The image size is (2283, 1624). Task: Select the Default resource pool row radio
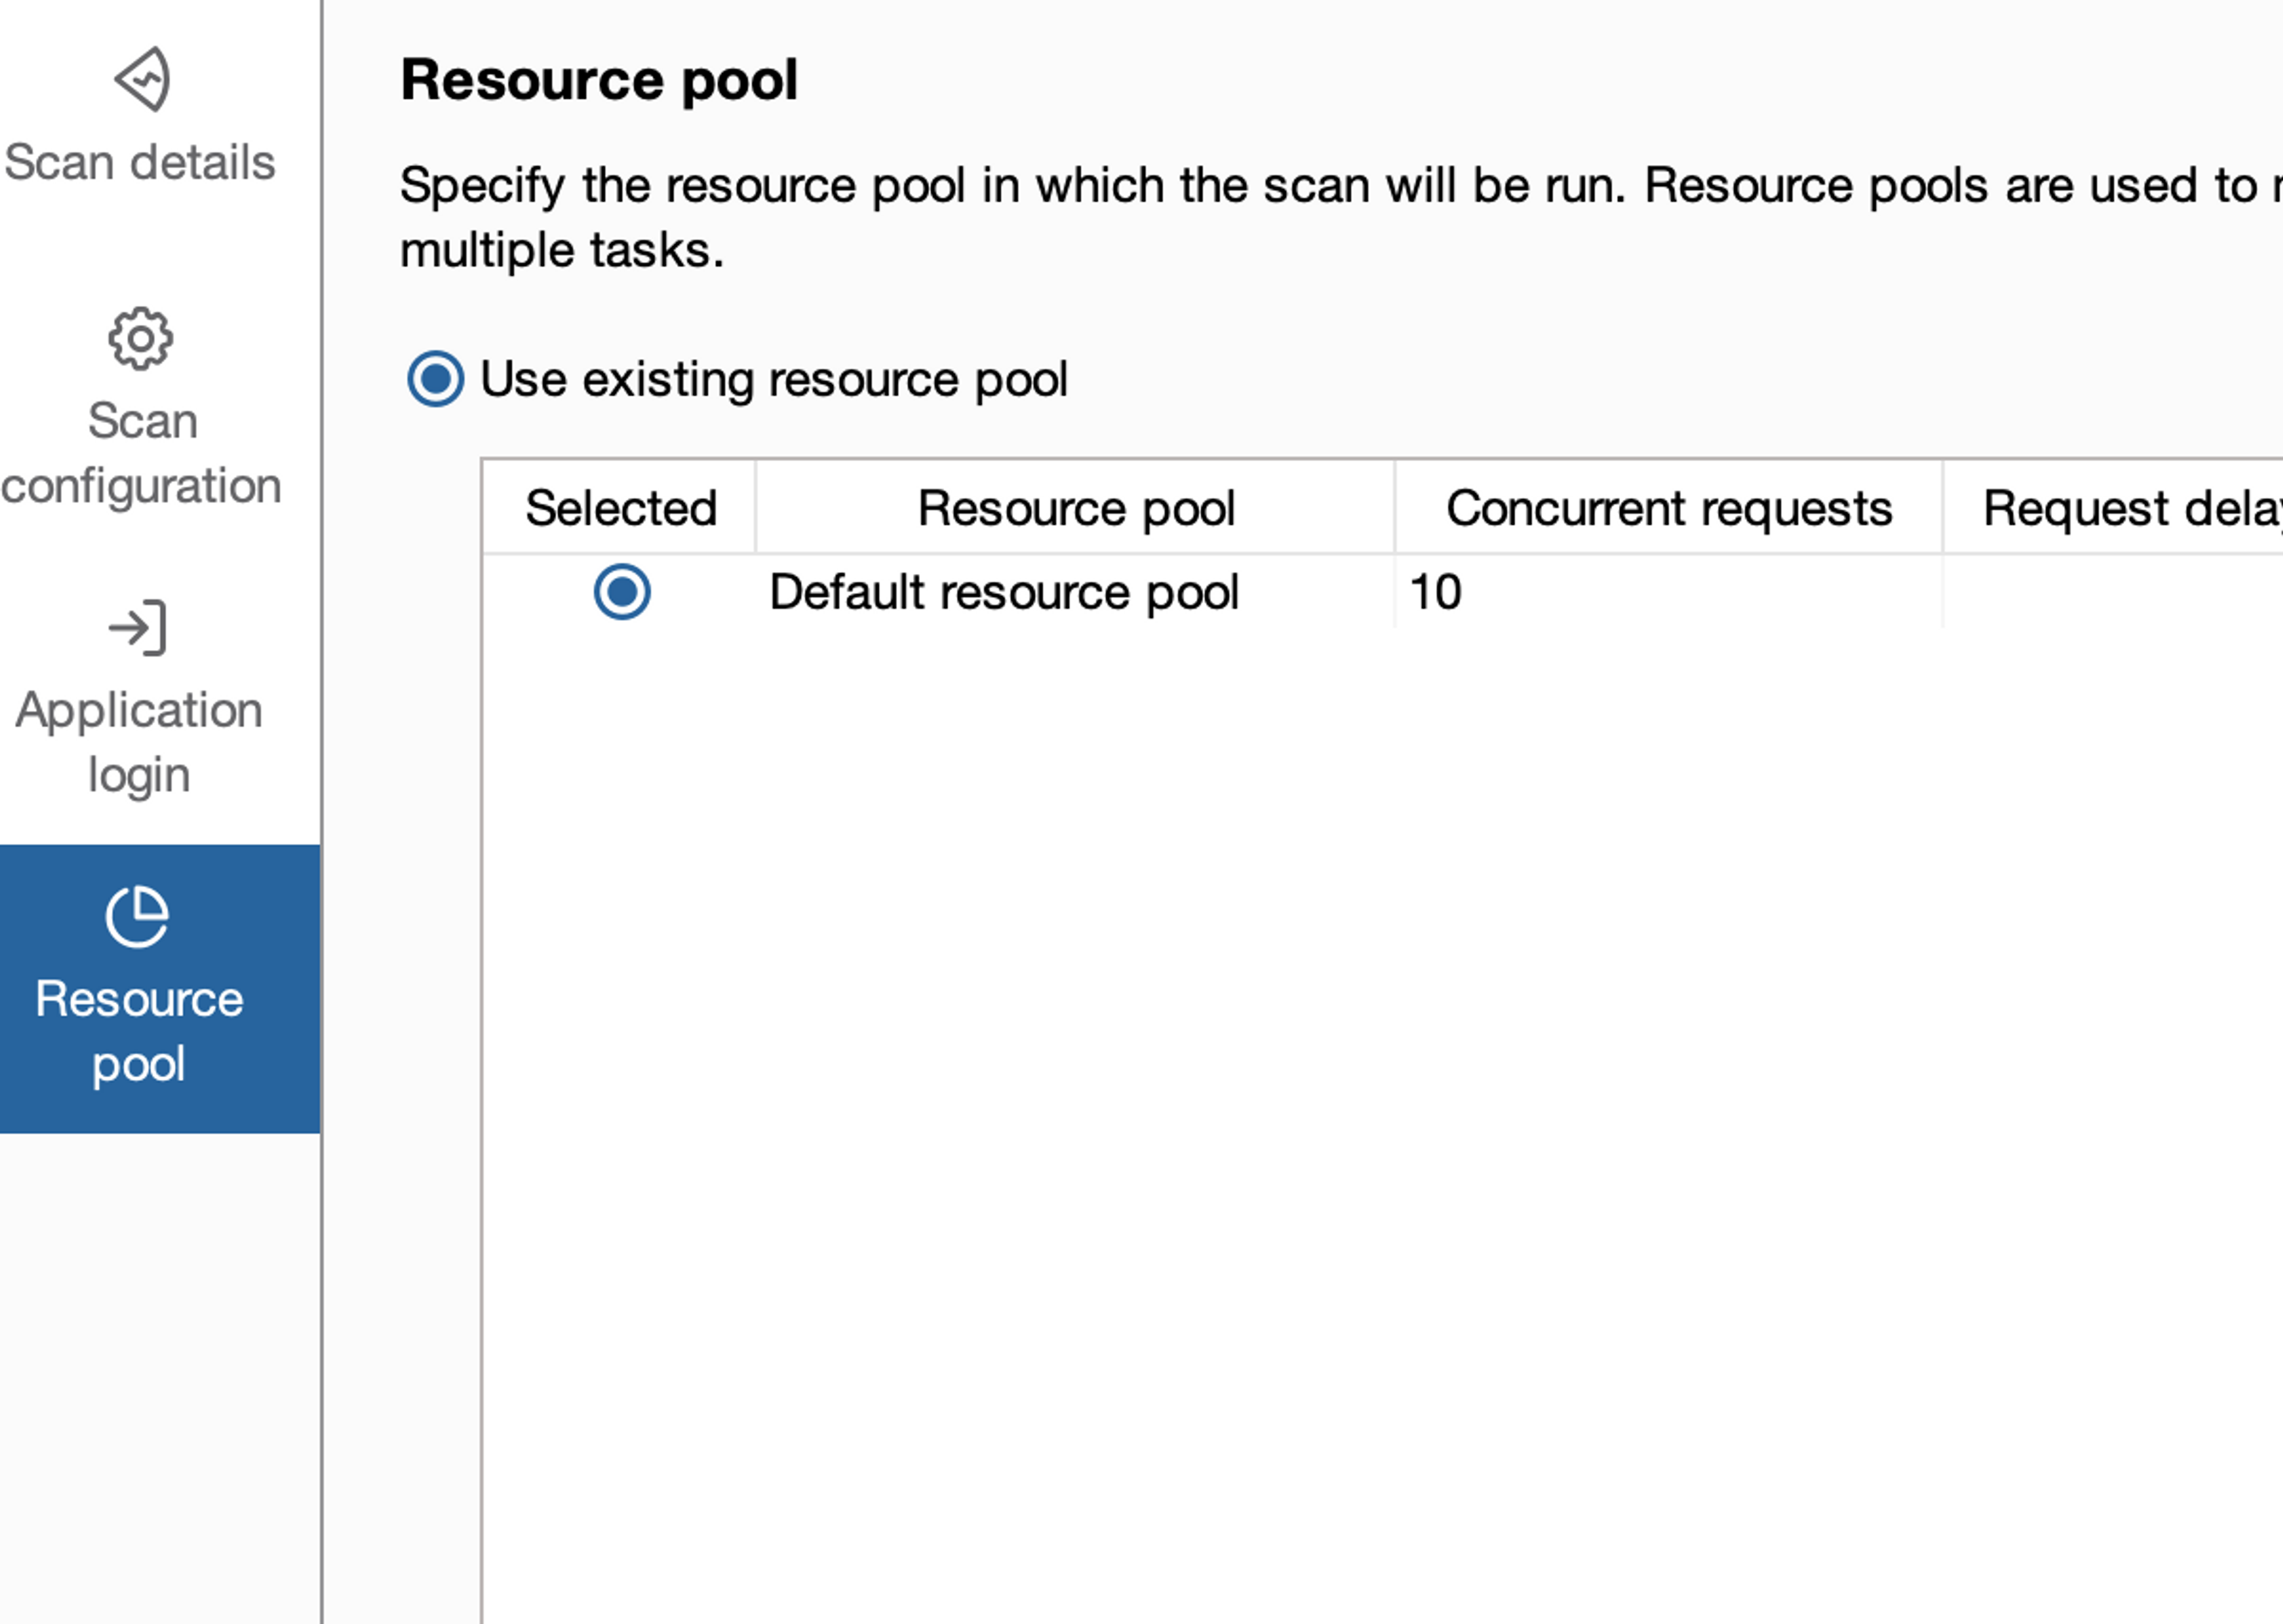621,592
